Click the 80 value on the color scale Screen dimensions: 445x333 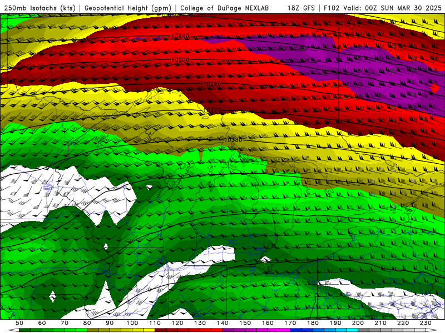click(87, 323)
